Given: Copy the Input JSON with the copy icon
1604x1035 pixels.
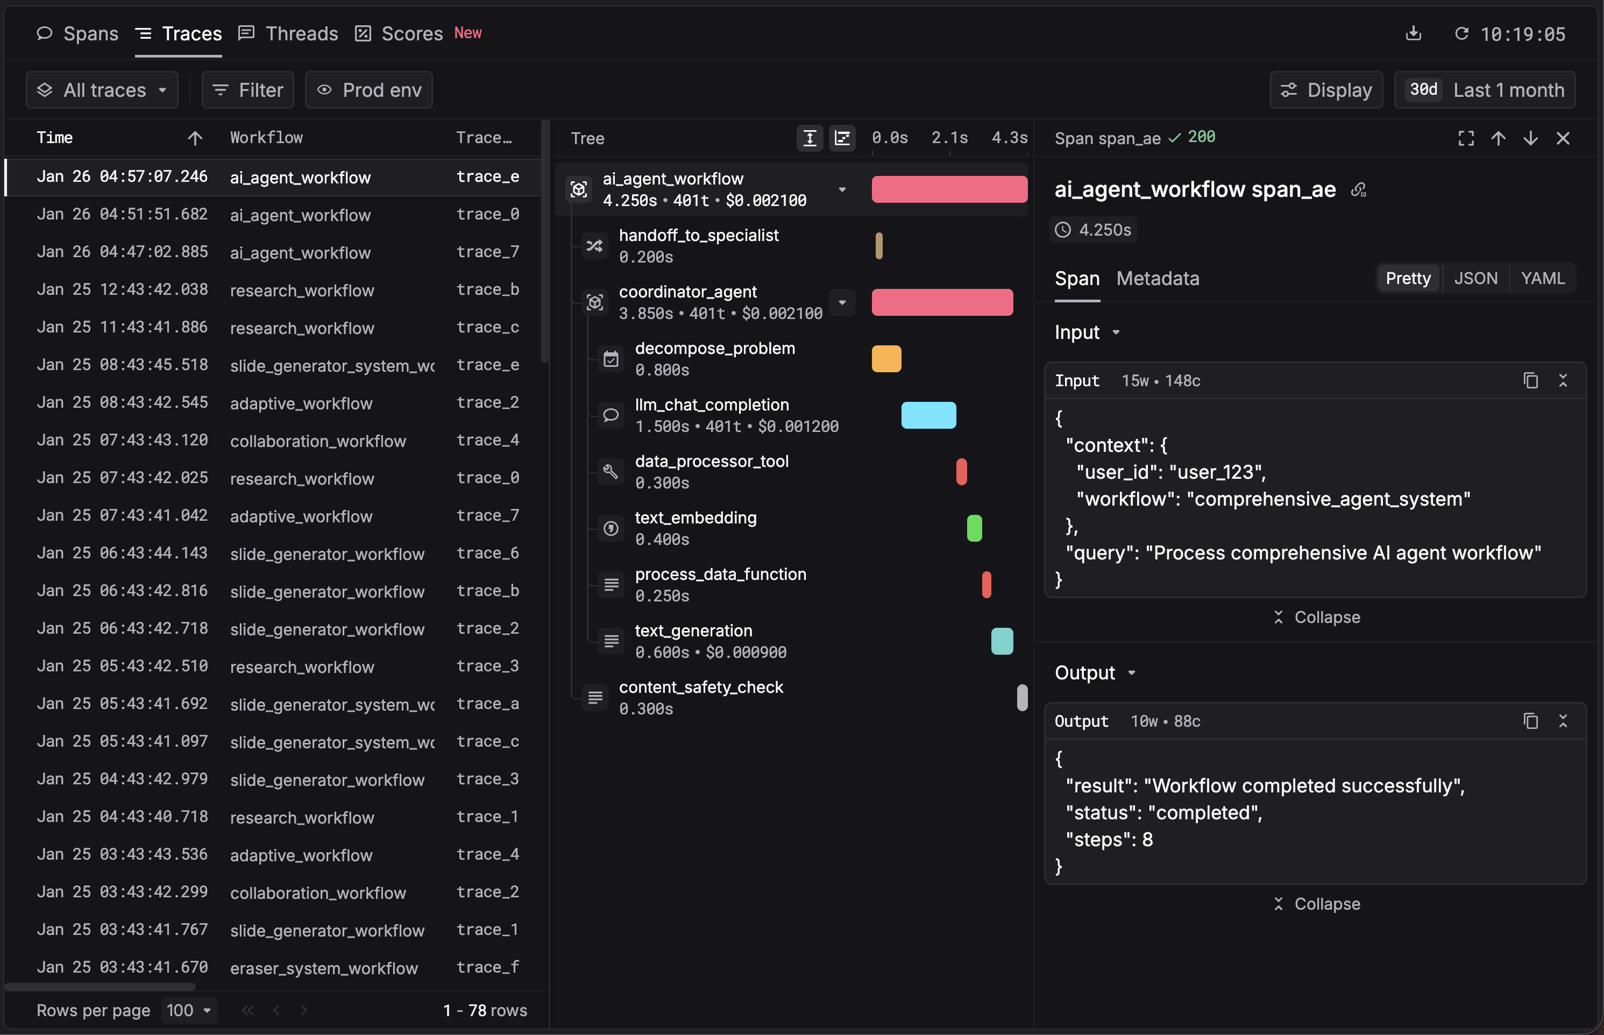Looking at the screenshot, I should click(1530, 380).
